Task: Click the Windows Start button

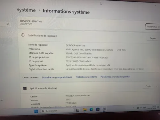Action: click(36, 111)
